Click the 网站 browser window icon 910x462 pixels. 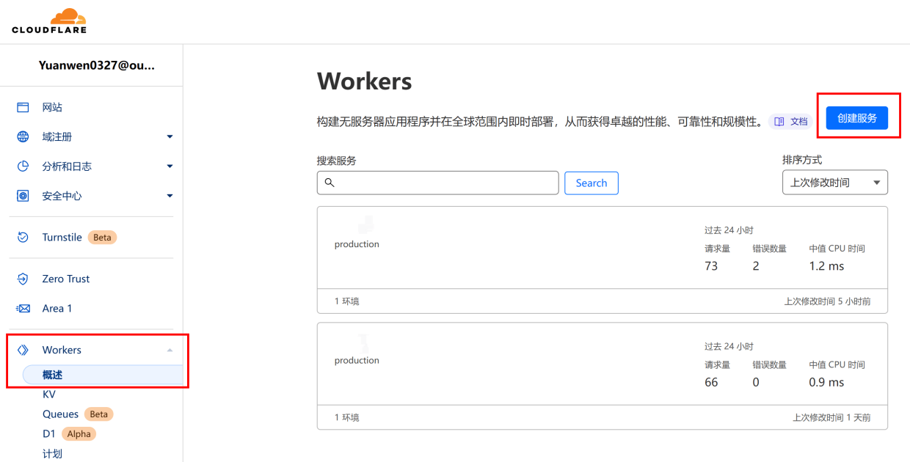coord(23,107)
